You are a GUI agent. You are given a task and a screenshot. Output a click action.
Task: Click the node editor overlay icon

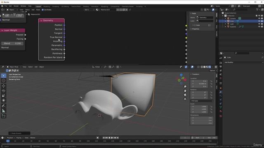[x=213, y=10]
